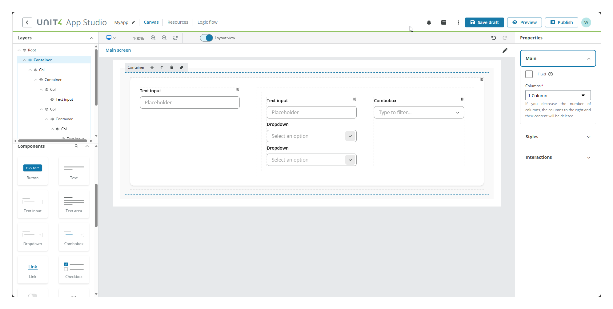Switch to the Resources tab

click(178, 22)
